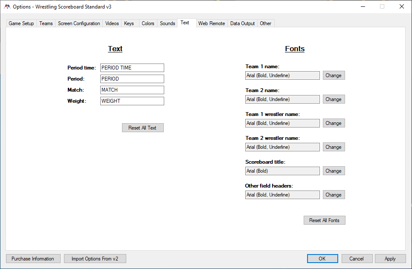Click Import Options From v2 button
The width and height of the screenshot is (412, 269).
(x=95, y=259)
